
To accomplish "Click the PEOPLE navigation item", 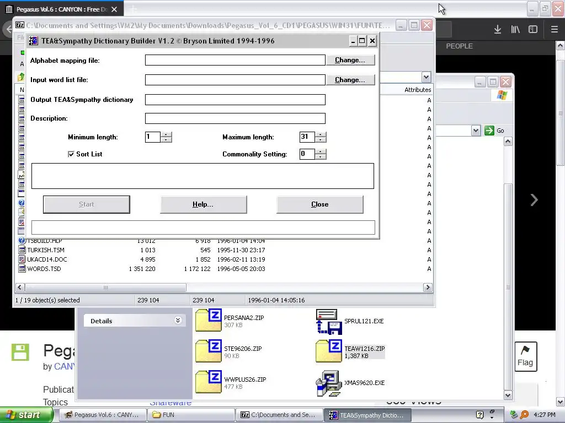I will coord(459,46).
